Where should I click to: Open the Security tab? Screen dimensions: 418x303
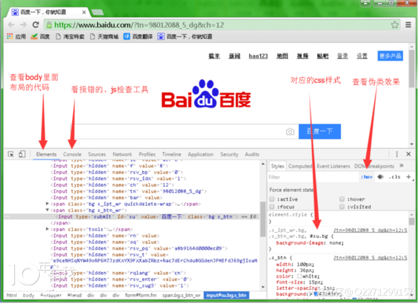(x=229, y=154)
